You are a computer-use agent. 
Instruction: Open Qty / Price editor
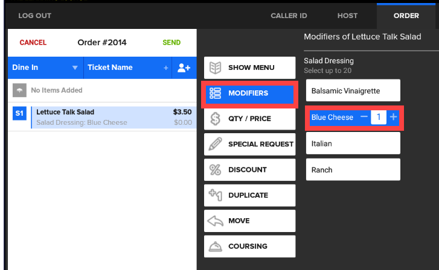pyautogui.click(x=249, y=119)
